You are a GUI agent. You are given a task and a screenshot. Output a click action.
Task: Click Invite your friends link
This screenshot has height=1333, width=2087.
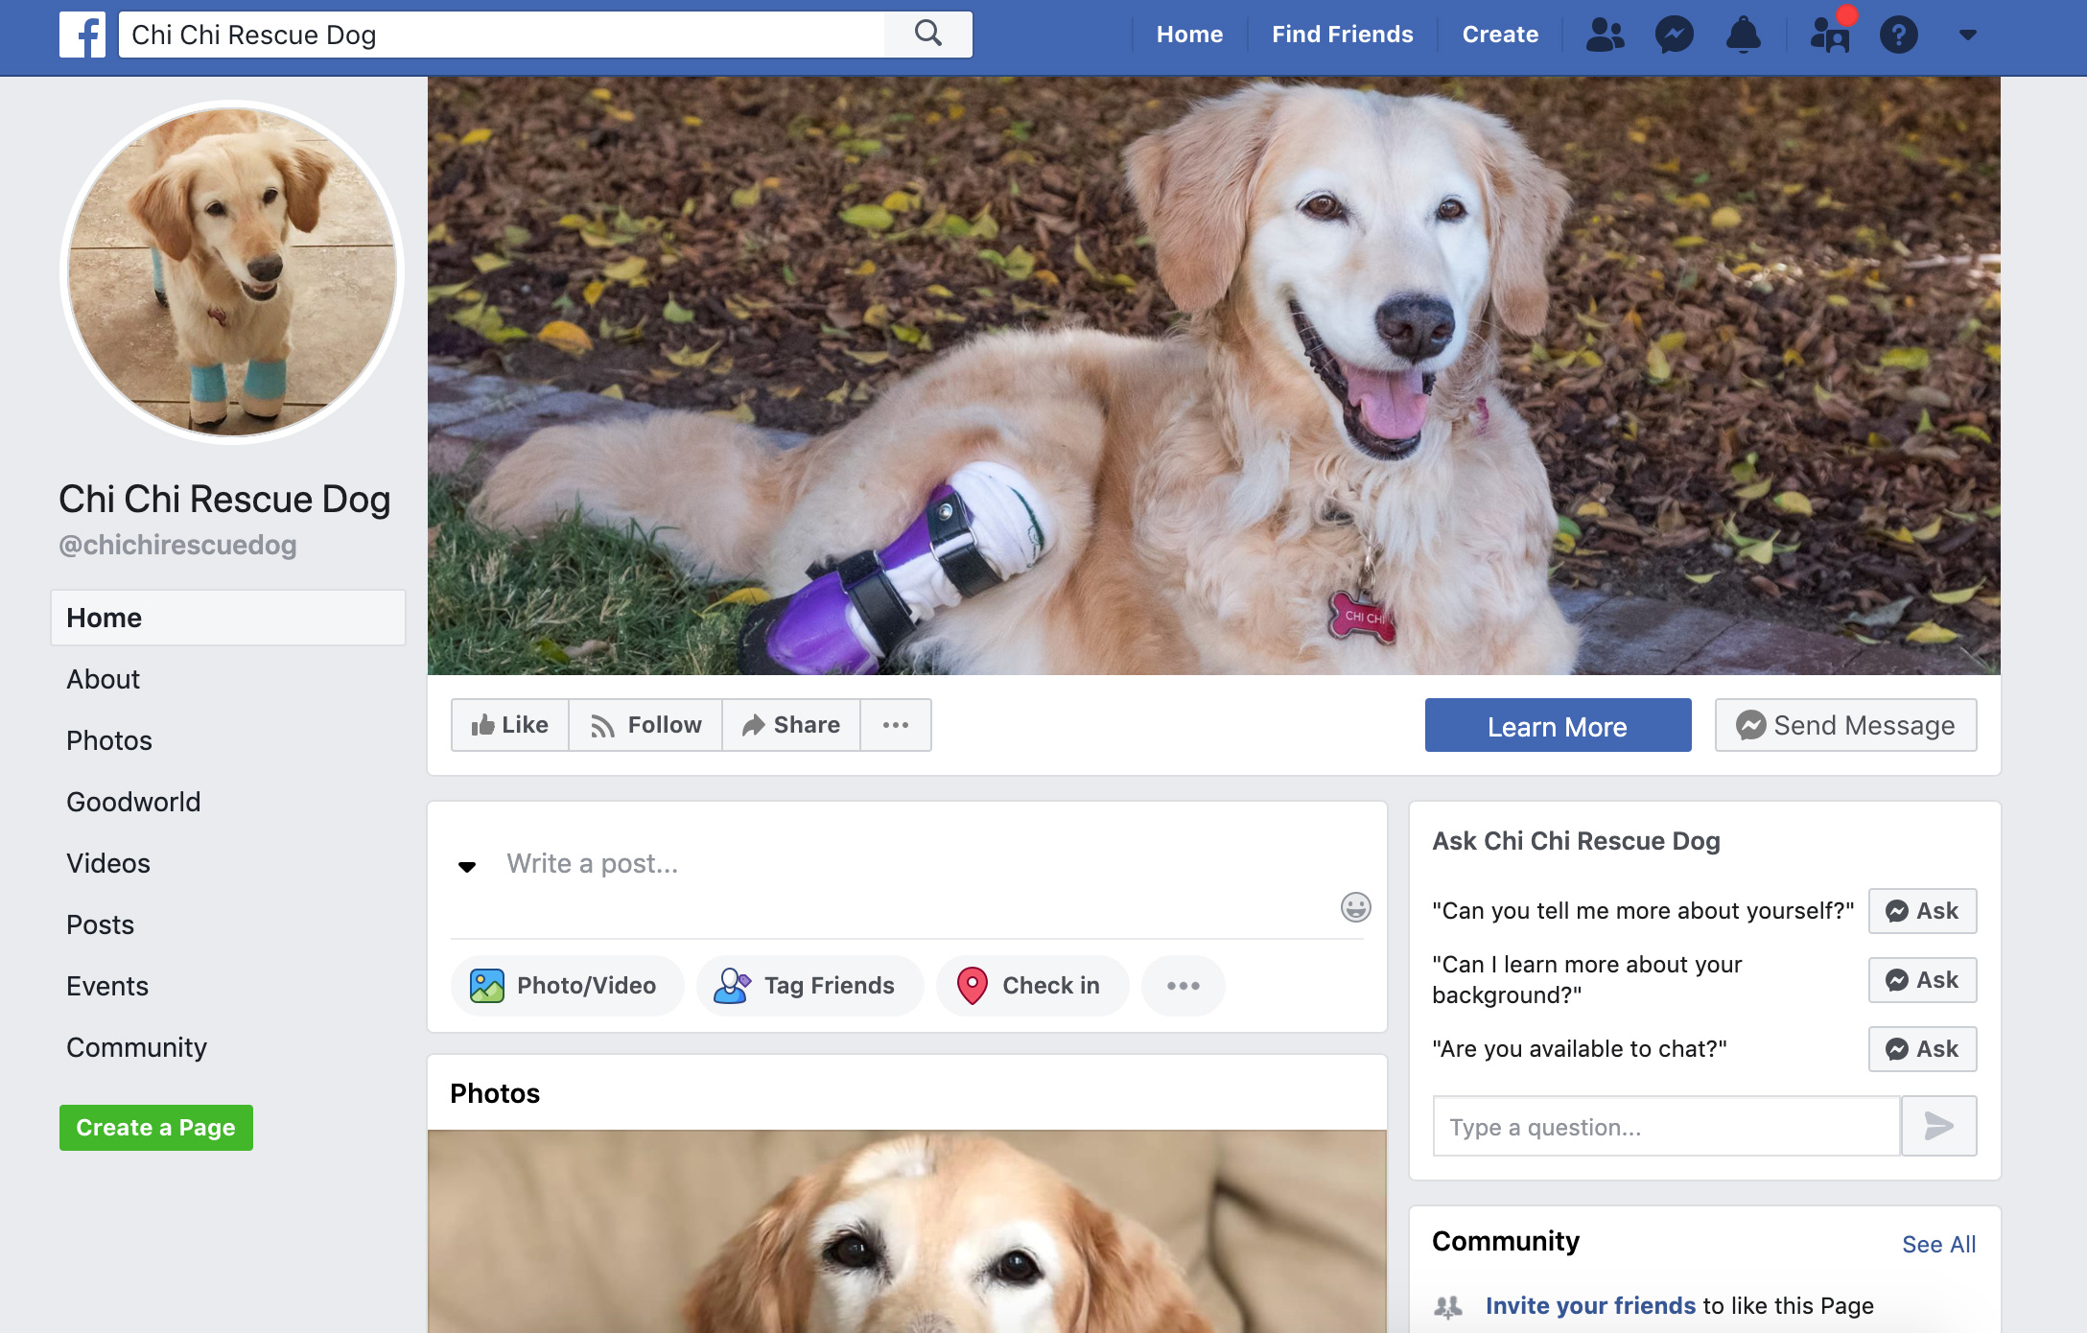(x=1590, y=1306)
